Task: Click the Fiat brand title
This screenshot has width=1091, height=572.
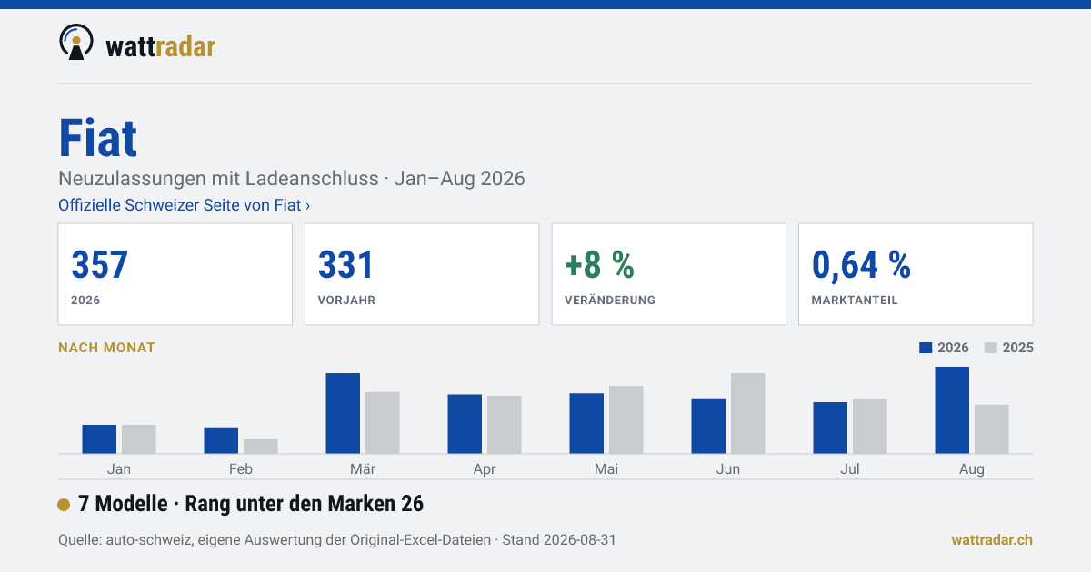Action: 98,139
